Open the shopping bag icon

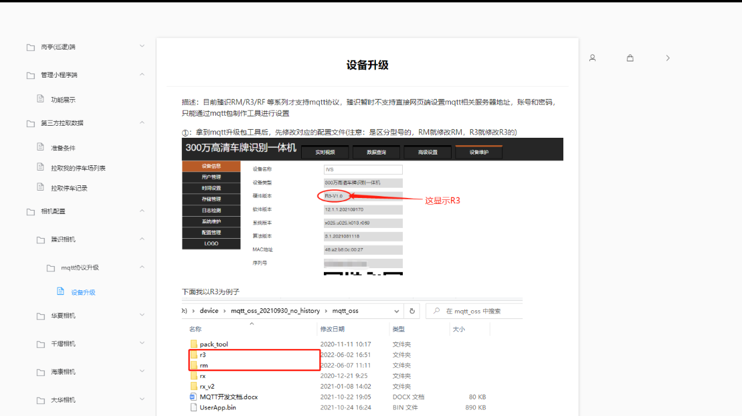tap(630, 58)
